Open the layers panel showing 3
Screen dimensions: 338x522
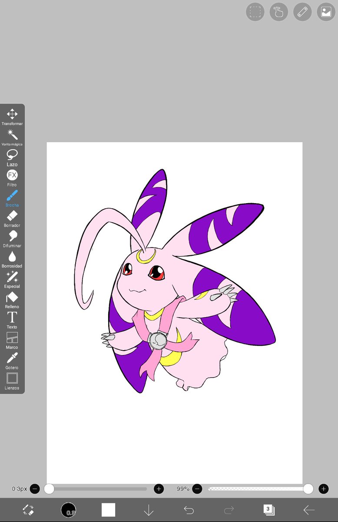click(x=269, y=510)
